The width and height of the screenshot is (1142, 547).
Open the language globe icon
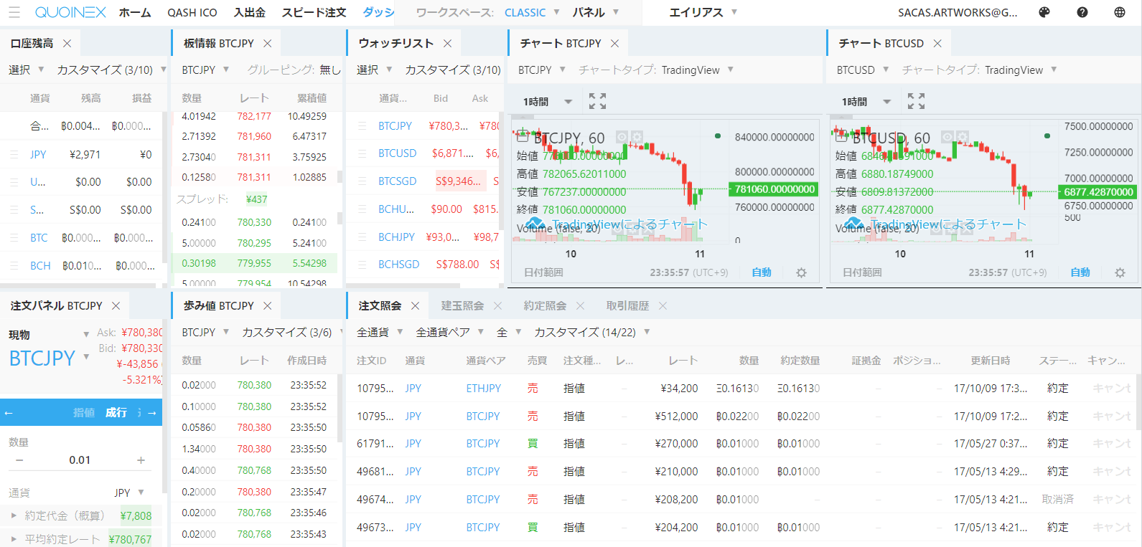point(1120,12)
